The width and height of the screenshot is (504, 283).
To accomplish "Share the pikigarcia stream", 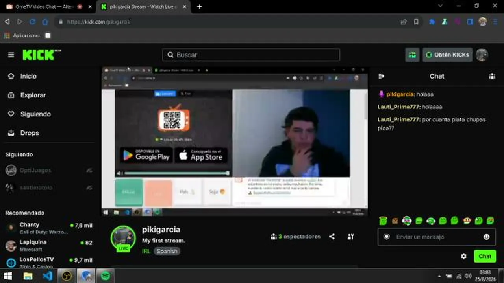I will [x=332, y=237].
